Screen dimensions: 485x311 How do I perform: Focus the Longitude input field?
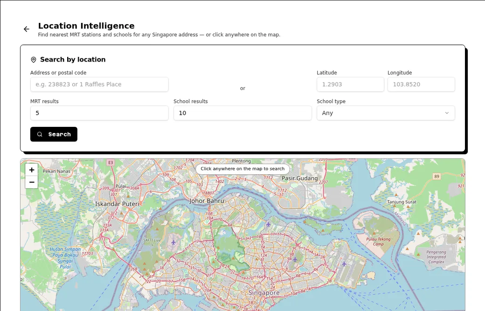pyautogui.click(x=421, y=84)
